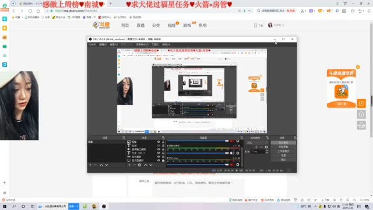Adjust the Mic/Aux volume slider in OBS mixer

pos(198,164)
